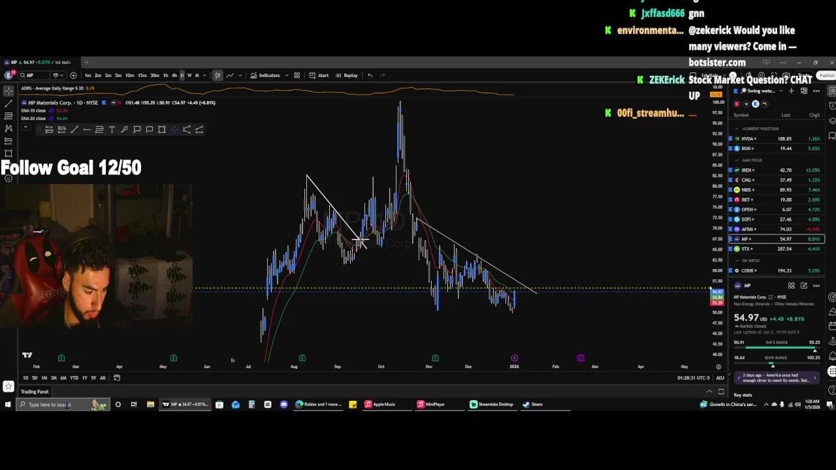This screenshot has height=470, width=836.
Task: Click the line chart type icon
Action: click(x=230, y=75)
